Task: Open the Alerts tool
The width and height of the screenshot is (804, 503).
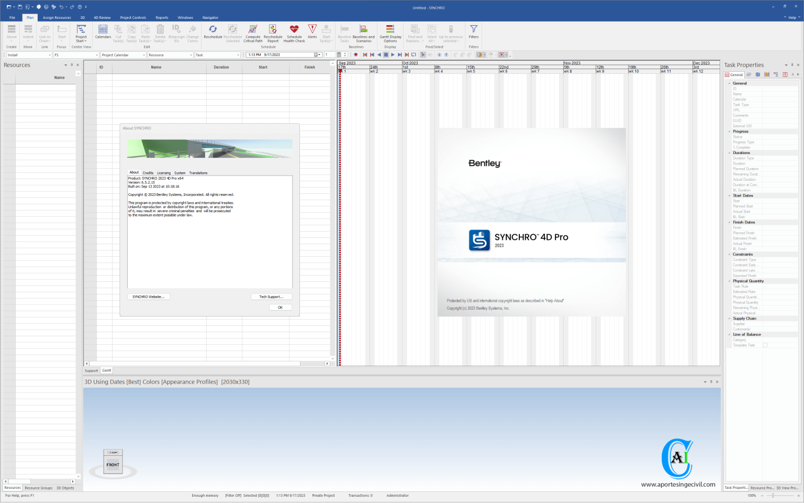Action: coord(312,33)
